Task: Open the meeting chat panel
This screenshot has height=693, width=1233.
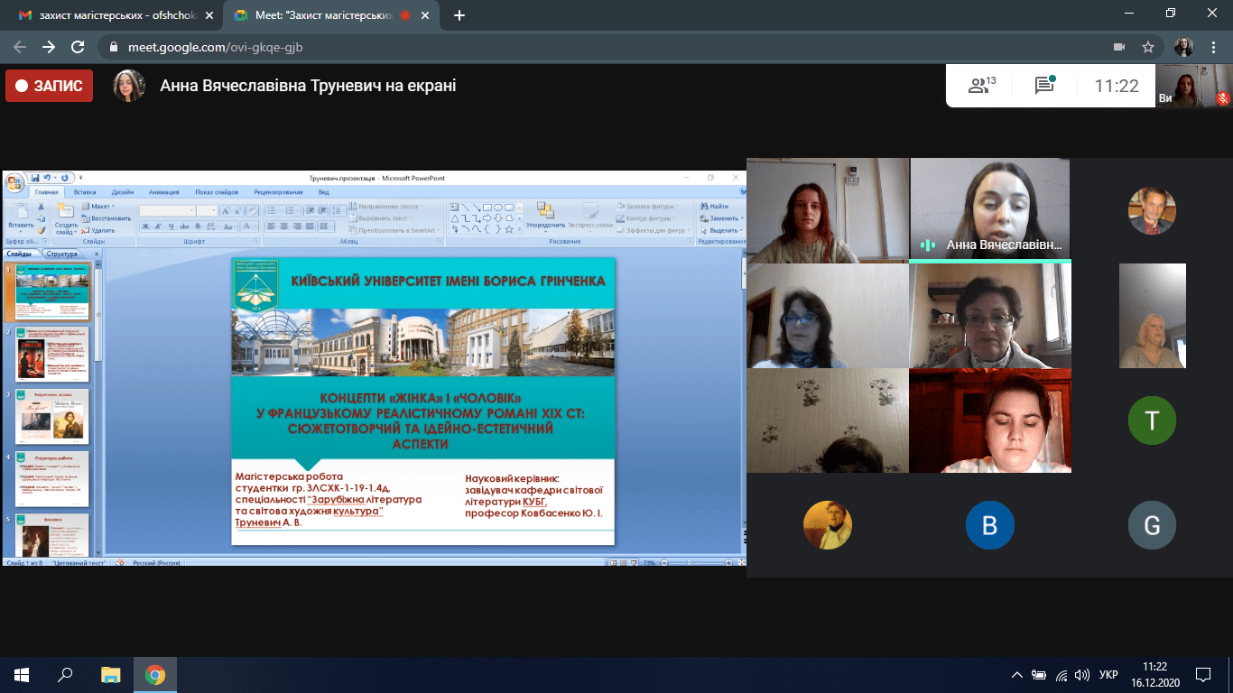Action: point(1045,86)
